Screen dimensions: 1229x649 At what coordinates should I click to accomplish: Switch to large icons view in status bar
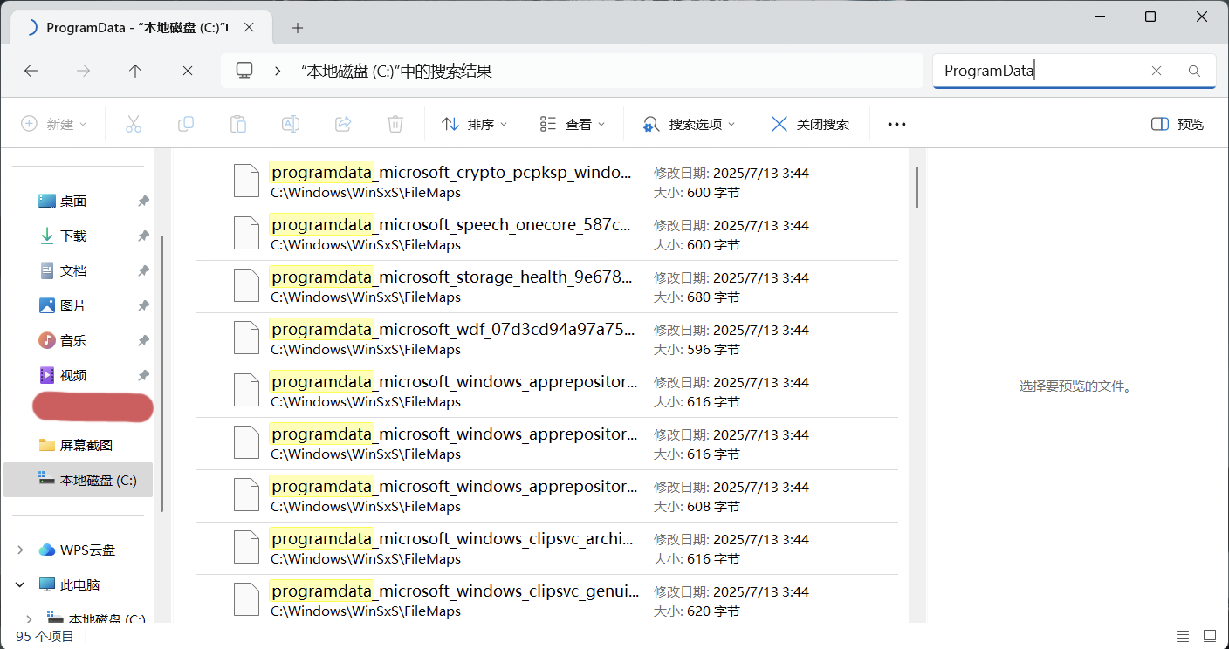[1210, 636]
